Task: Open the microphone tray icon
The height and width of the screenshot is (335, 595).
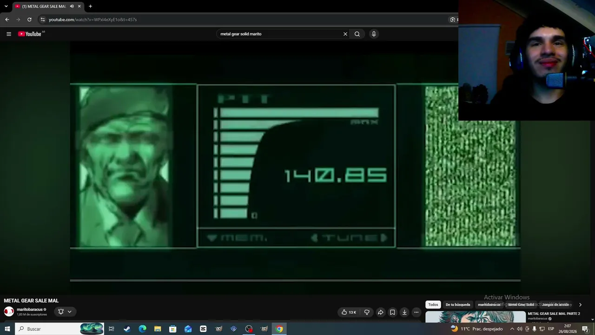Action: pyautogui.click(x=535, y=329)
